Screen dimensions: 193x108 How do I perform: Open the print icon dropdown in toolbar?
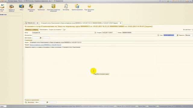pyautogui.click(x=64, y=30)
